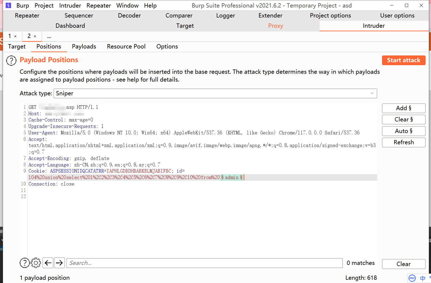
Task: Close Intruder attack tab 2
Action: point(35,36)
